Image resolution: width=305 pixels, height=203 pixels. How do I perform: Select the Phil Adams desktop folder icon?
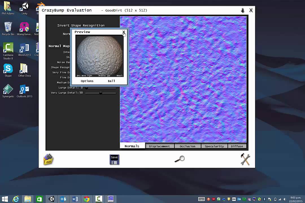(8, 8)
